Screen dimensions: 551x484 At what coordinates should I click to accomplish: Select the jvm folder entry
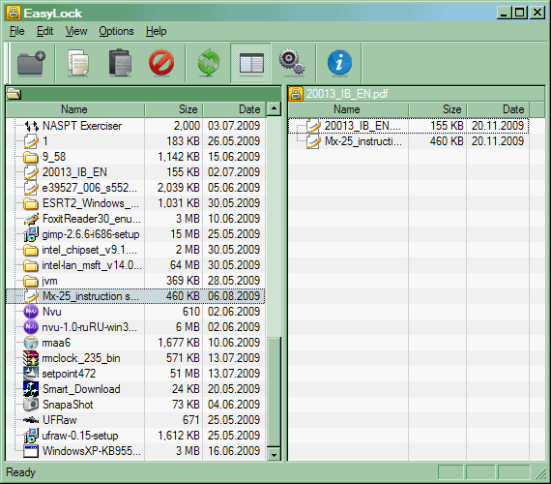[135, 281]
